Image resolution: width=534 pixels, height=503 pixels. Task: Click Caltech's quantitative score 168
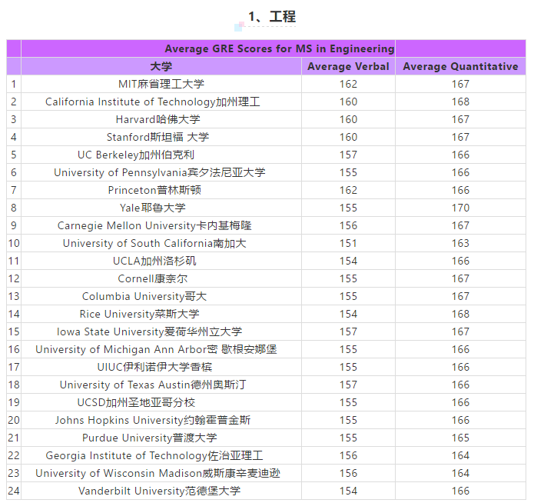[460, 102]
